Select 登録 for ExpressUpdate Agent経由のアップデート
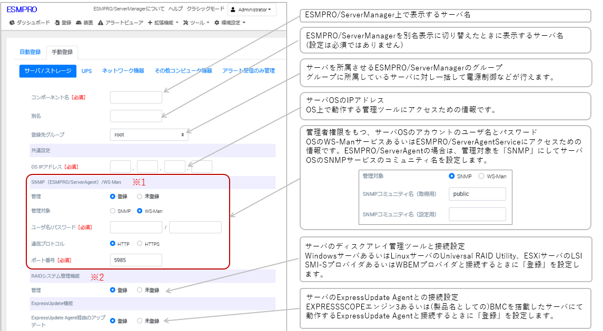 point(113,320)
